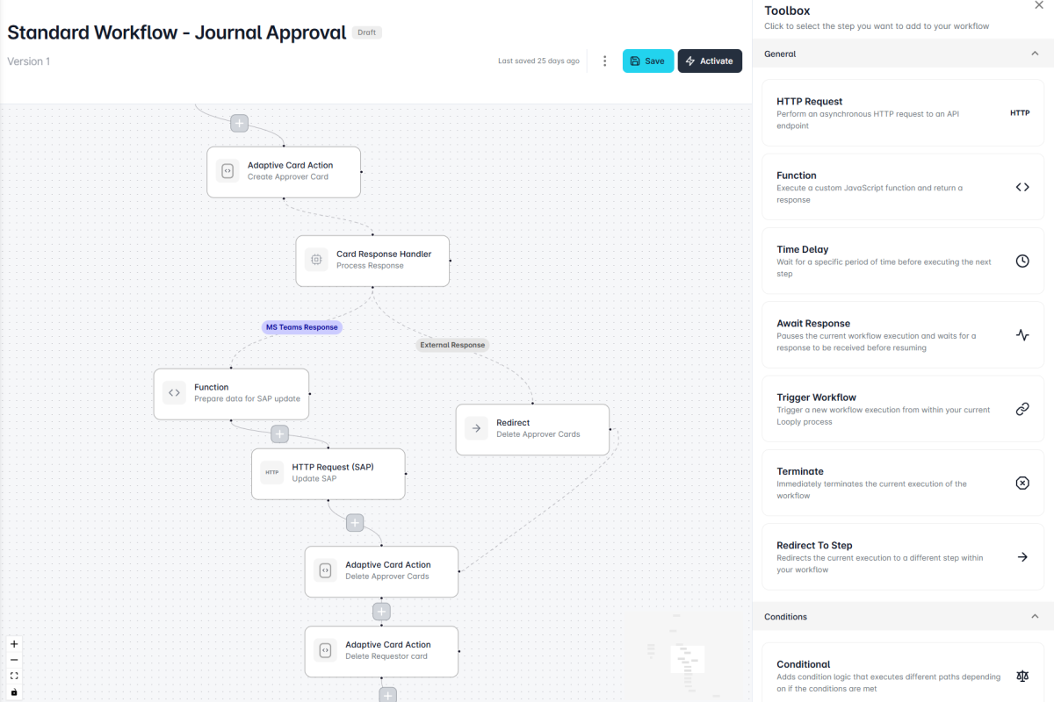Add HTTP Request step from toolbox
This screenshot has width=1054, height=702.
pos(902,113)
